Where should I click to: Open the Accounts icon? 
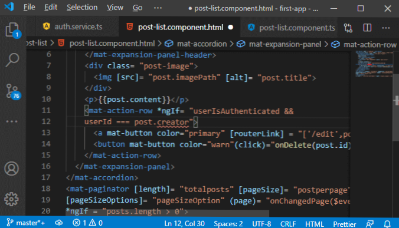click(x=11, y=168)
